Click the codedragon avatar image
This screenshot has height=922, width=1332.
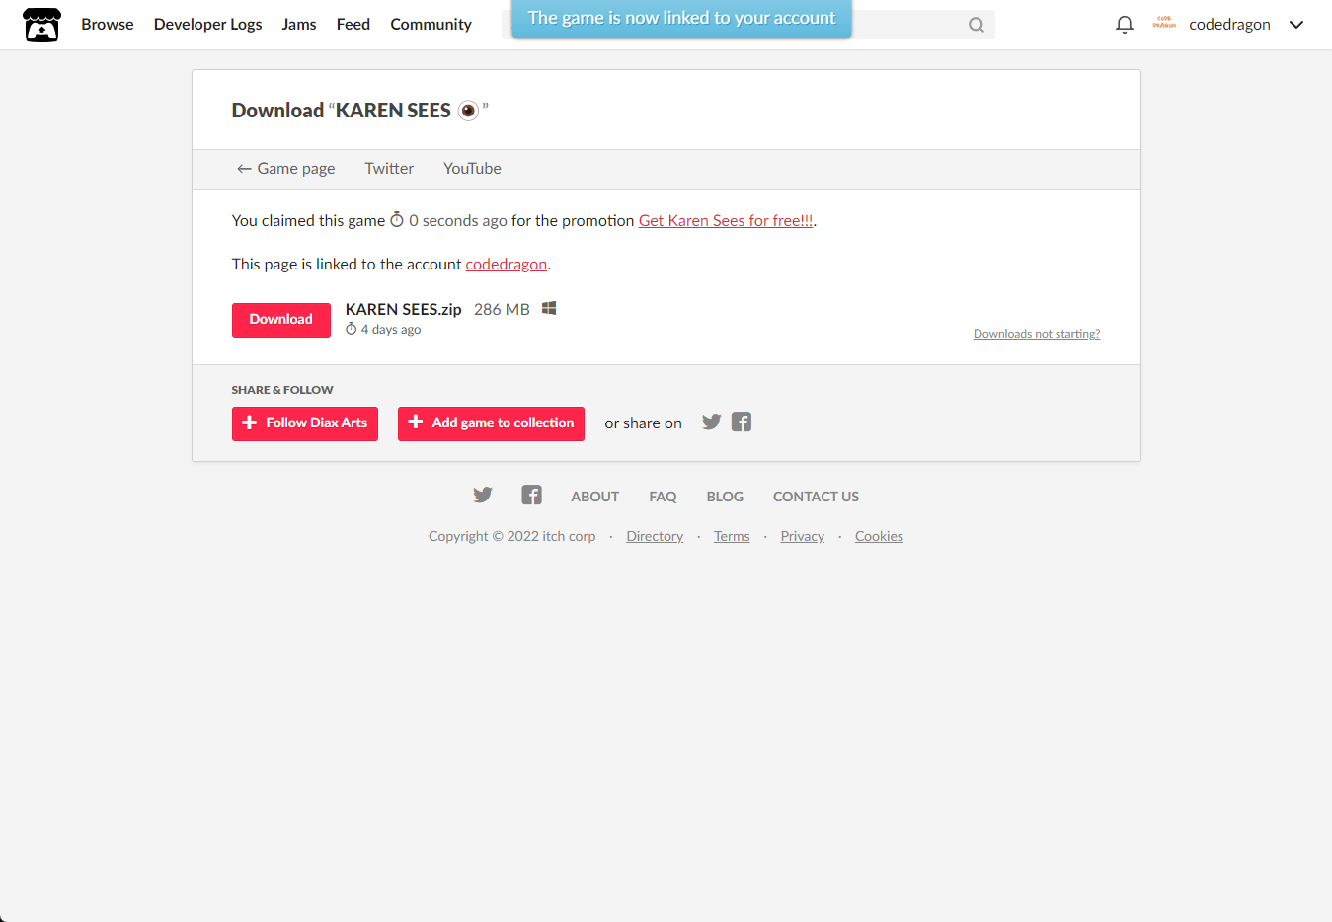[1164, 24]
